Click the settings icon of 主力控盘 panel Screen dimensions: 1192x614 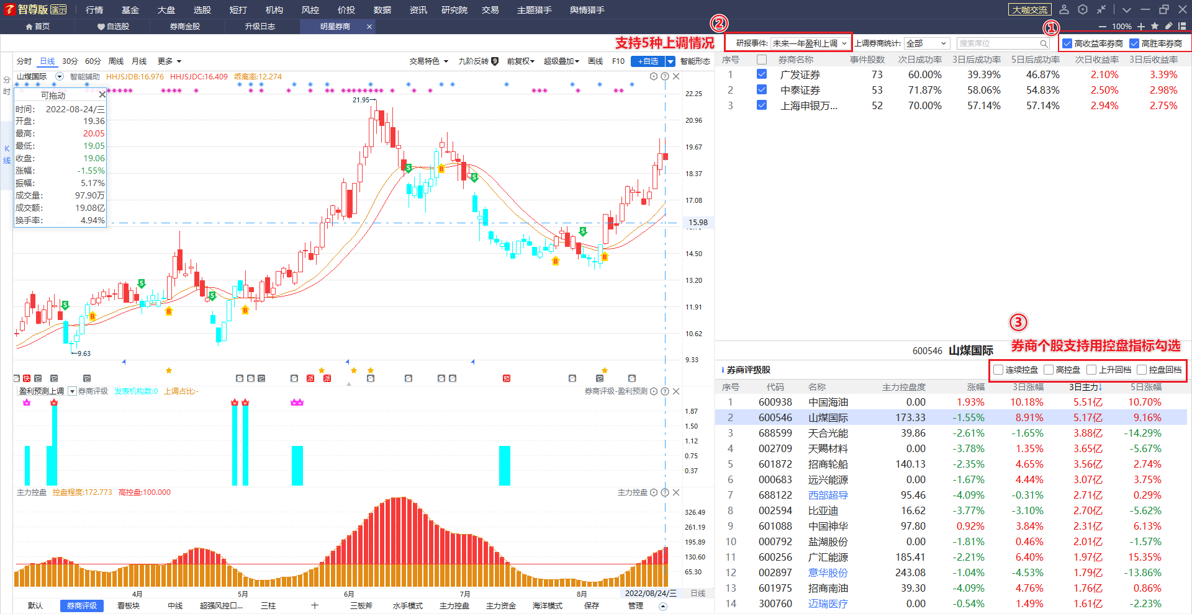(x=654, y=492)
